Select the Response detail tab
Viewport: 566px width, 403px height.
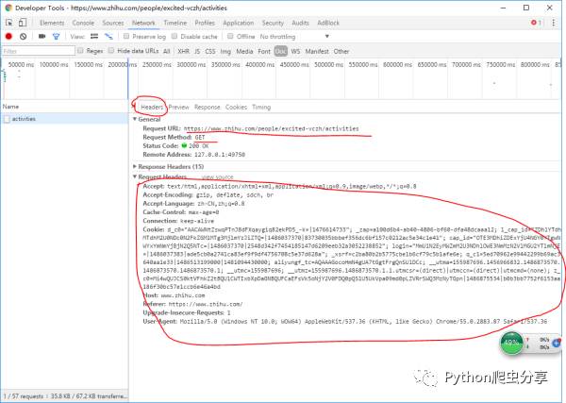pos(207,107)
